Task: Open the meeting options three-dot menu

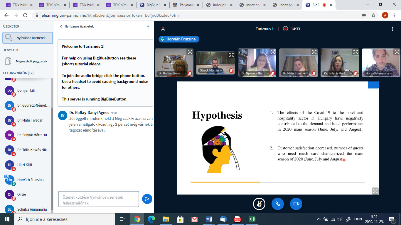Action: (392, 29)
